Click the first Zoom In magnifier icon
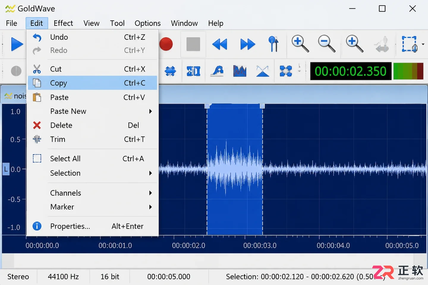This screenshot has height=285, width=428. [x=300, y=44]
